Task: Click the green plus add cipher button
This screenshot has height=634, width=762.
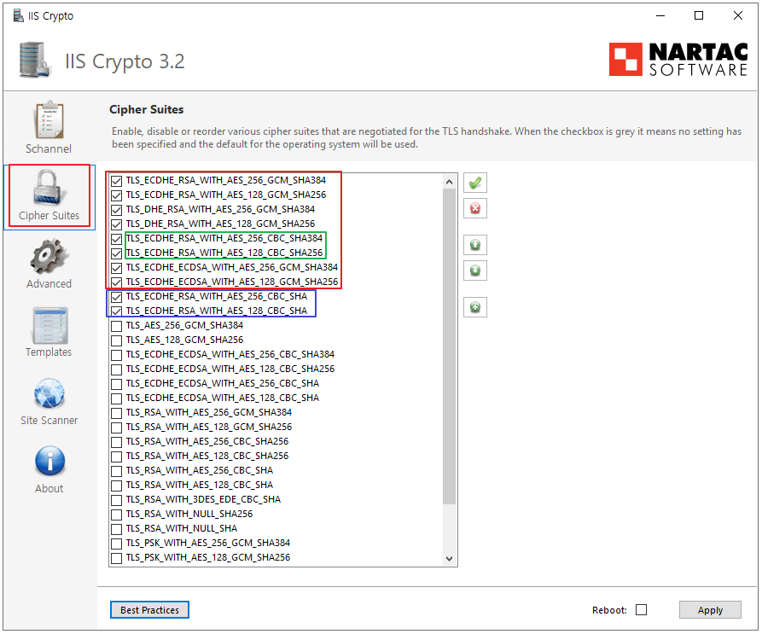Action: (474, 307)
